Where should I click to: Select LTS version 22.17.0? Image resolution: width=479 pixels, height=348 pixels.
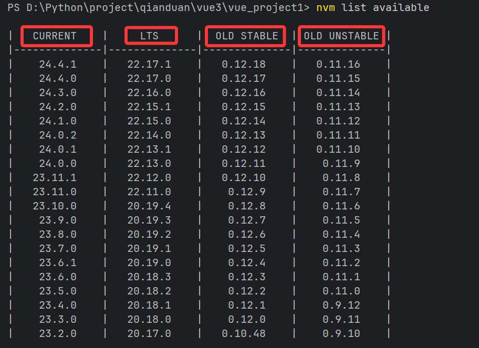tap(149, 78)
